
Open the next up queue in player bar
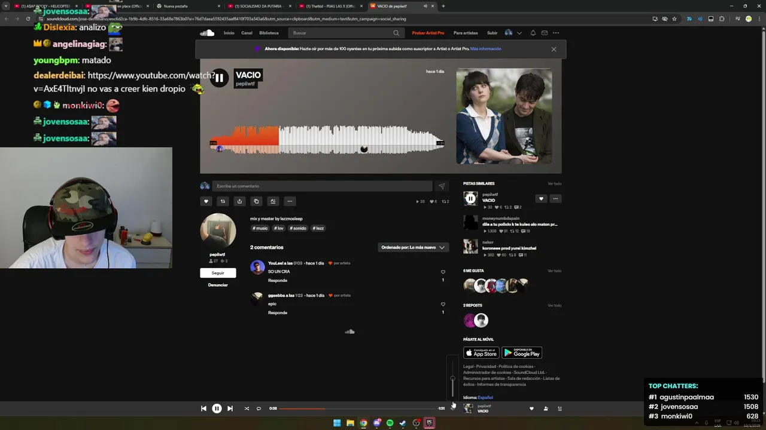coord(560,408)
